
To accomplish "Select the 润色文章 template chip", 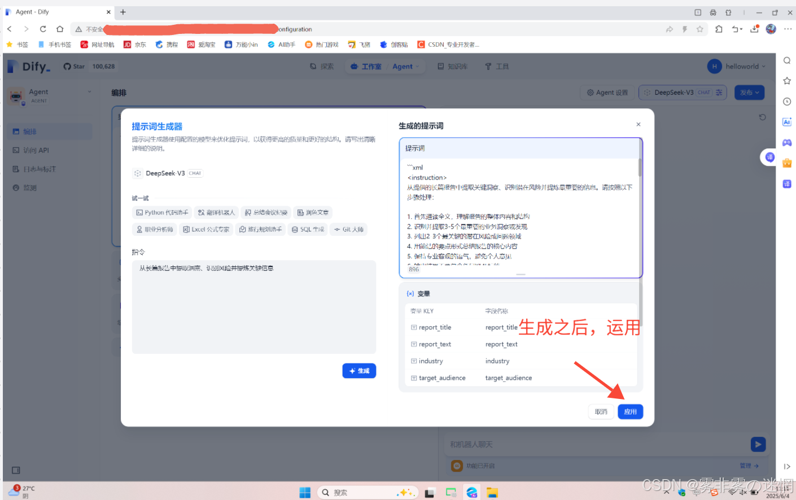I will coord(313,213).
